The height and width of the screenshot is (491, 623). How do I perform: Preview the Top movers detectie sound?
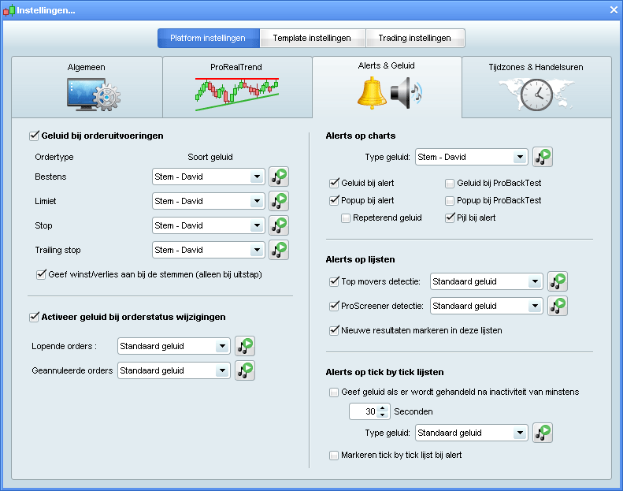click(x=558, y=281)
